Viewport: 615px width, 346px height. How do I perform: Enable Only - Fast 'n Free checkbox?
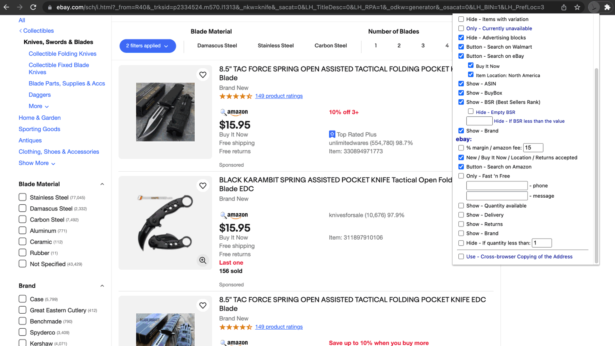click(x=461, y=176)
